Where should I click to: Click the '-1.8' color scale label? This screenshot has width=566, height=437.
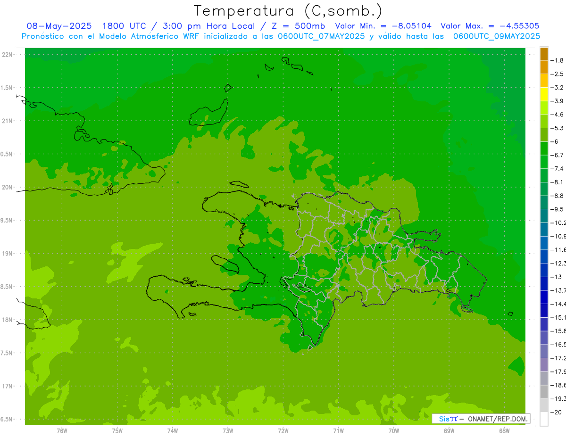(x=557, y=60)
